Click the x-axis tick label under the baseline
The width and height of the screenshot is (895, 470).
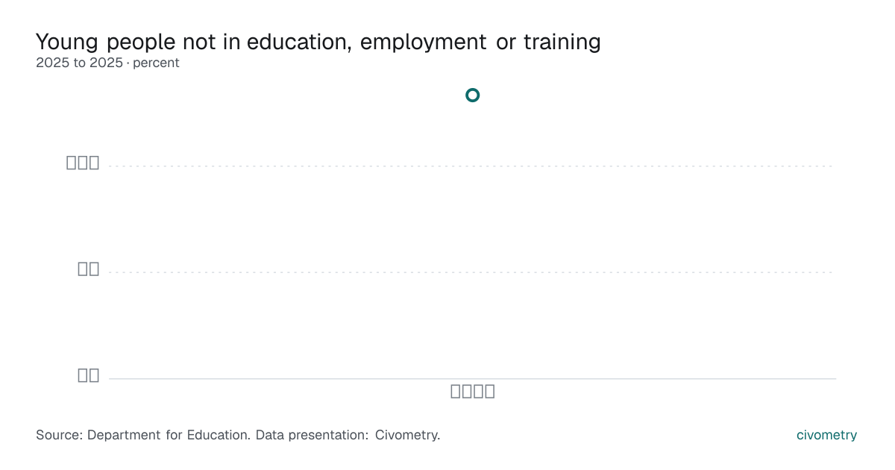[473, 391]
